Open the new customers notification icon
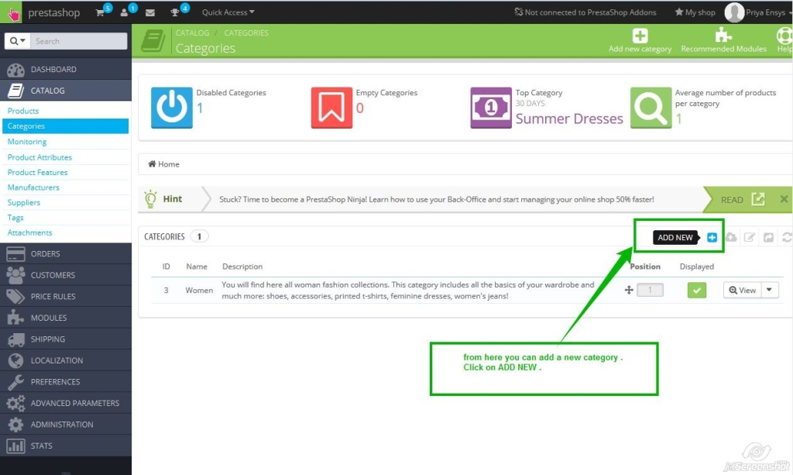Screen dimensions: 793x475 point(125,12)
